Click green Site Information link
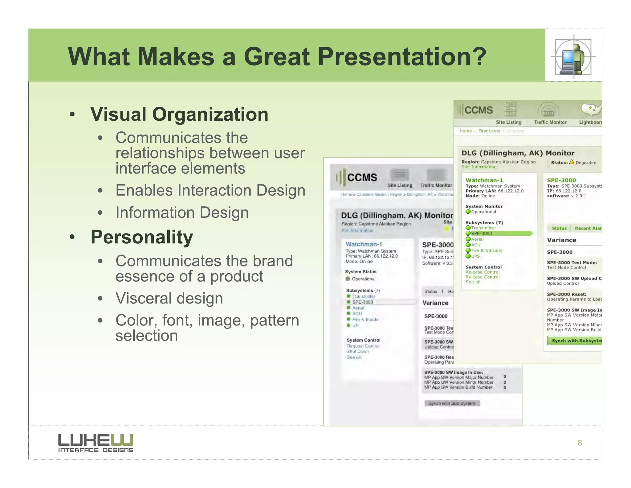 (479, 167)
